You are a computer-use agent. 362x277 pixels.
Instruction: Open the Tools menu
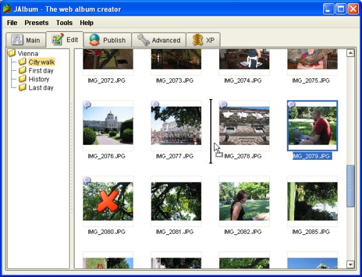[x=64, y=23]
